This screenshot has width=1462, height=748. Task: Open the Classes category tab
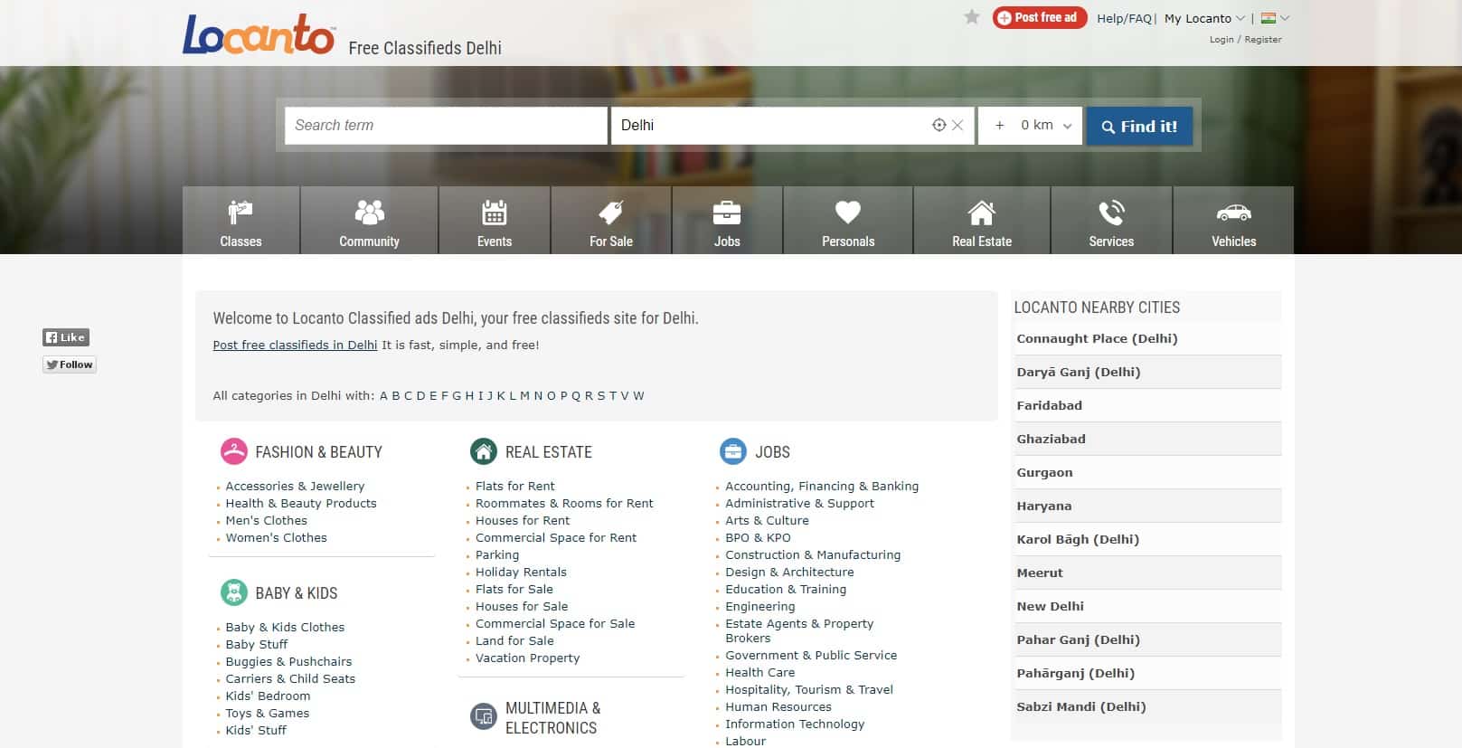[x=241, y=221]
